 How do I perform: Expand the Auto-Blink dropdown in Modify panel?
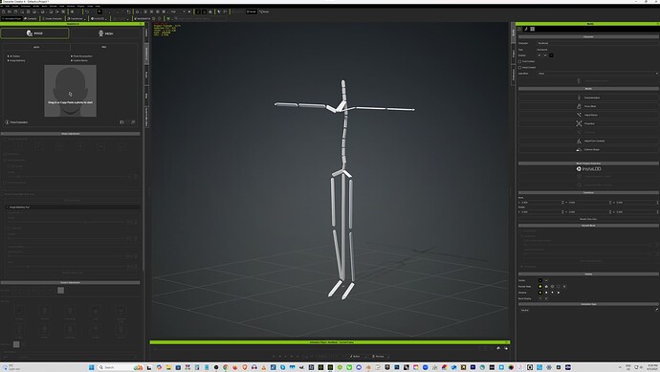point(598,74)
